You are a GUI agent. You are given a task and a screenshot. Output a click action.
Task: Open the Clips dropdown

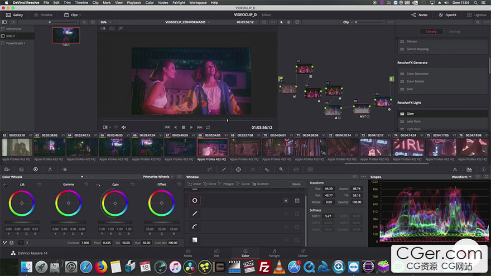[x=73, y=14]
